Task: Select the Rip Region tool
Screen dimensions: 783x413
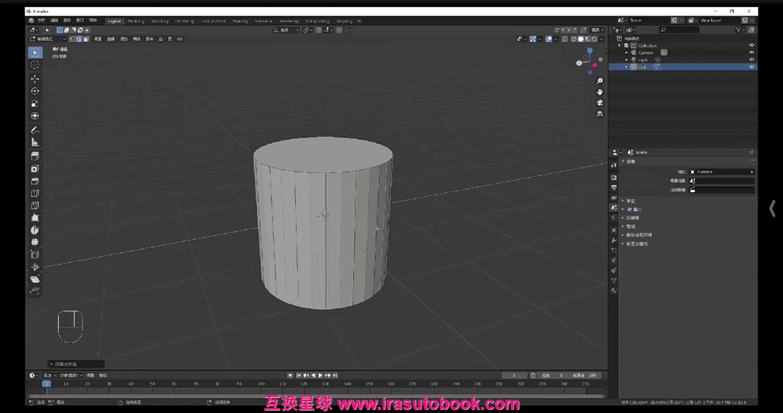Action: tap(35, 291)
